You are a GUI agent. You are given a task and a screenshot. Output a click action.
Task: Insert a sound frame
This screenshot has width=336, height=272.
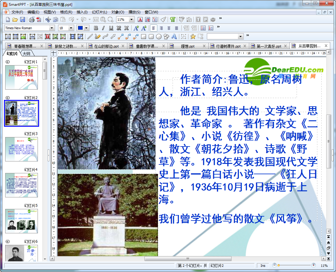pos(80,37)
